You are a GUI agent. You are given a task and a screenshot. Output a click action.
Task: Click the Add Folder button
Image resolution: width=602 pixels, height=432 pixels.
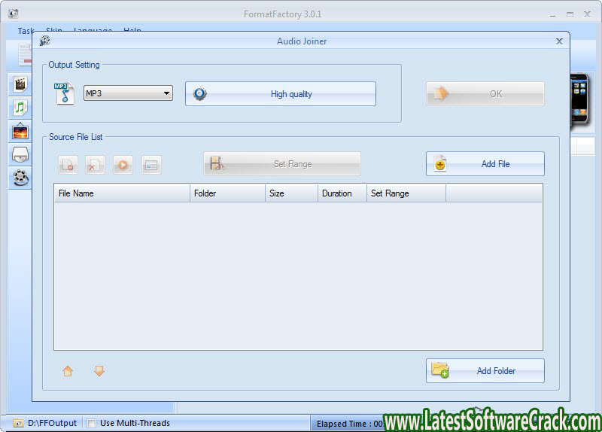[485, 370]
